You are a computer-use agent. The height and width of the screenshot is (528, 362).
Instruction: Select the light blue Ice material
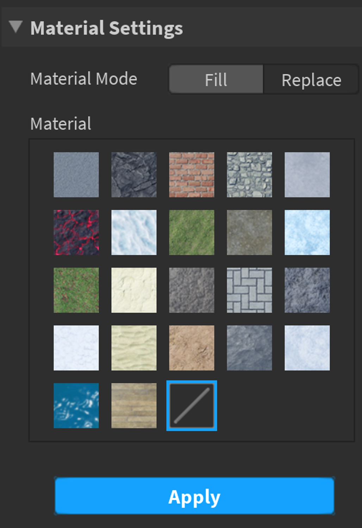point(307,232)
